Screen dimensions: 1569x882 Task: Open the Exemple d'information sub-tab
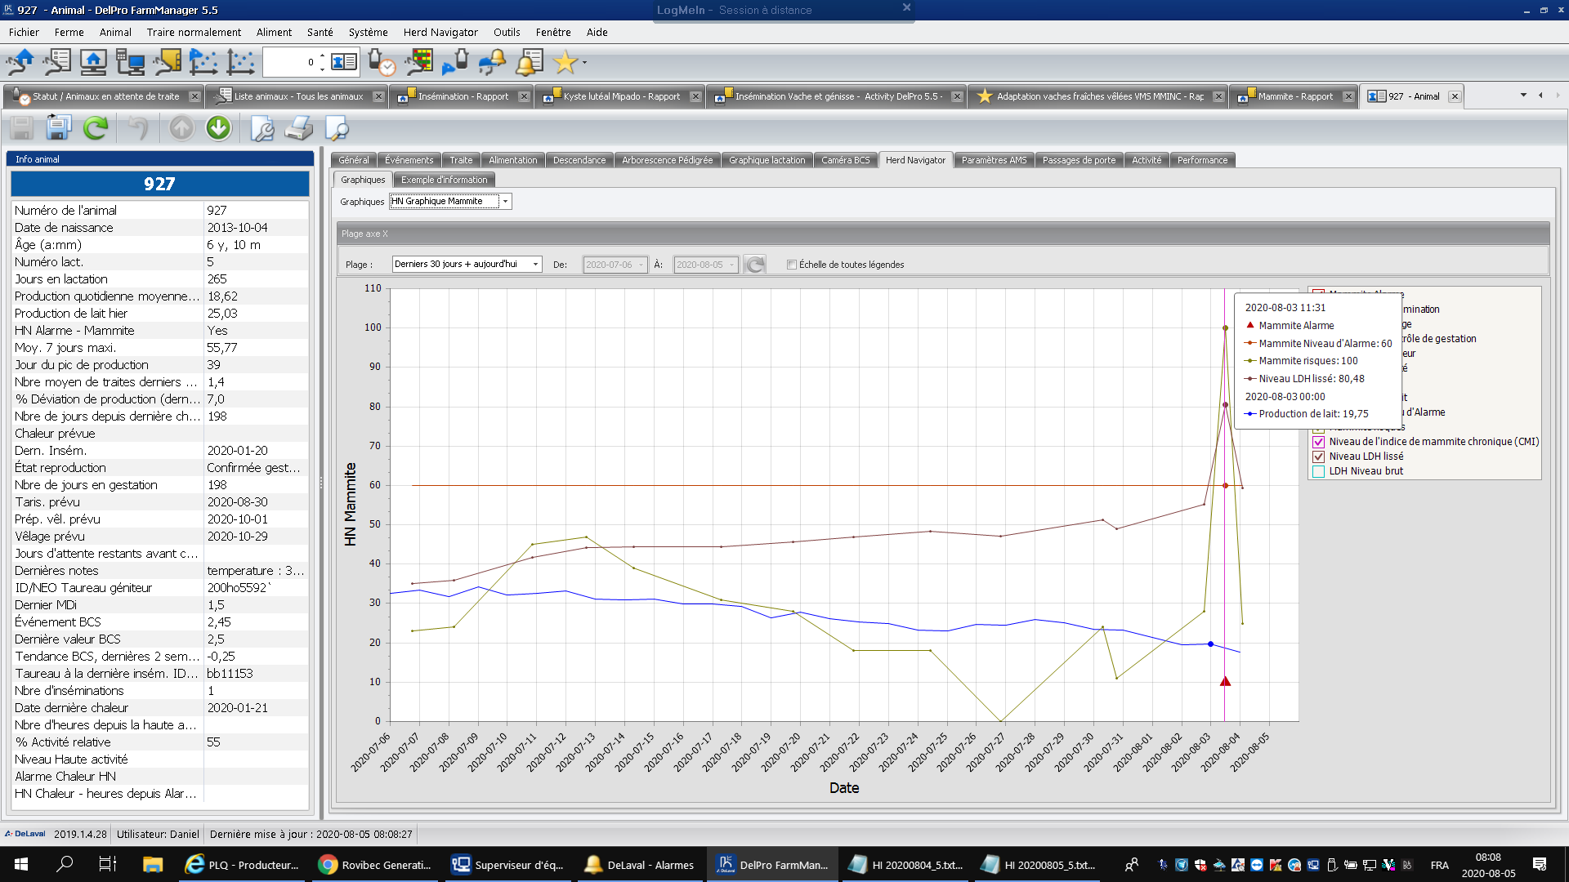click(444, 180)
